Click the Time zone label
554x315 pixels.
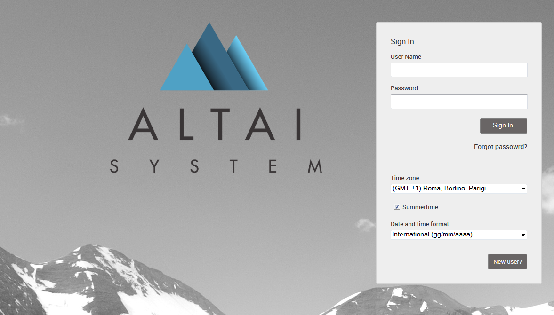(404, 178)
